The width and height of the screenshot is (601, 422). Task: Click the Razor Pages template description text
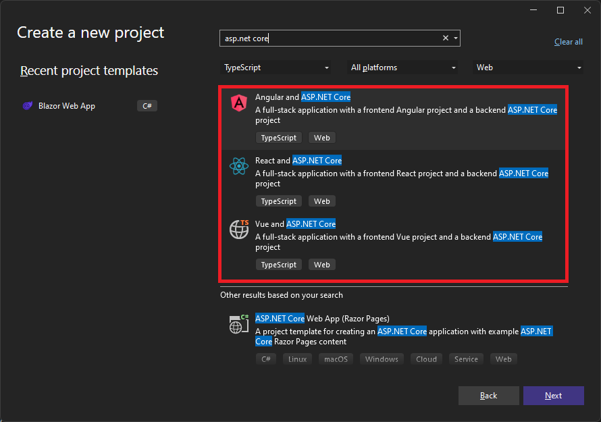(404, 336)
